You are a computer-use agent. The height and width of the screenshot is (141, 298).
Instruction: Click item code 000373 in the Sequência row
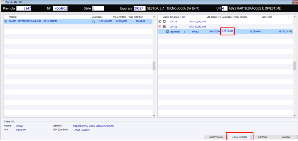[196, 32]
